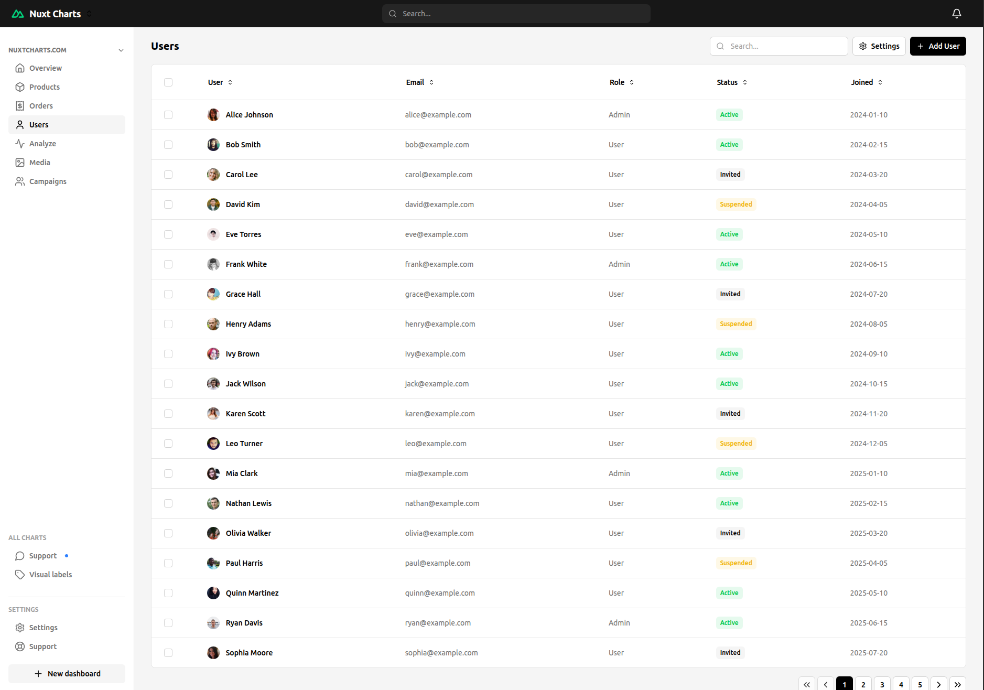Go to the last page of results
The width and height of the screenshot is (984, 690).
point(957,684)
